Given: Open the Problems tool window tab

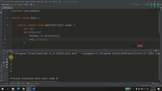Looking at the screenshot, I should pyautogui.click(x=21, y=84).
